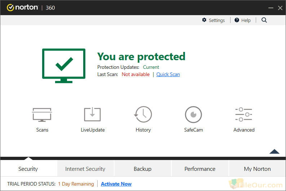Run LiveUpdate via its download icon

(x=92, y=114)
